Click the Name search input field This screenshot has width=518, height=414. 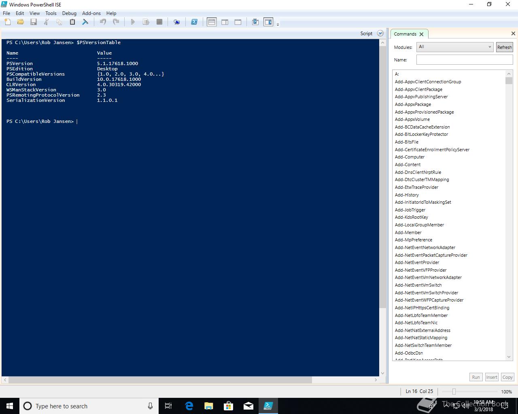[465, 60]
